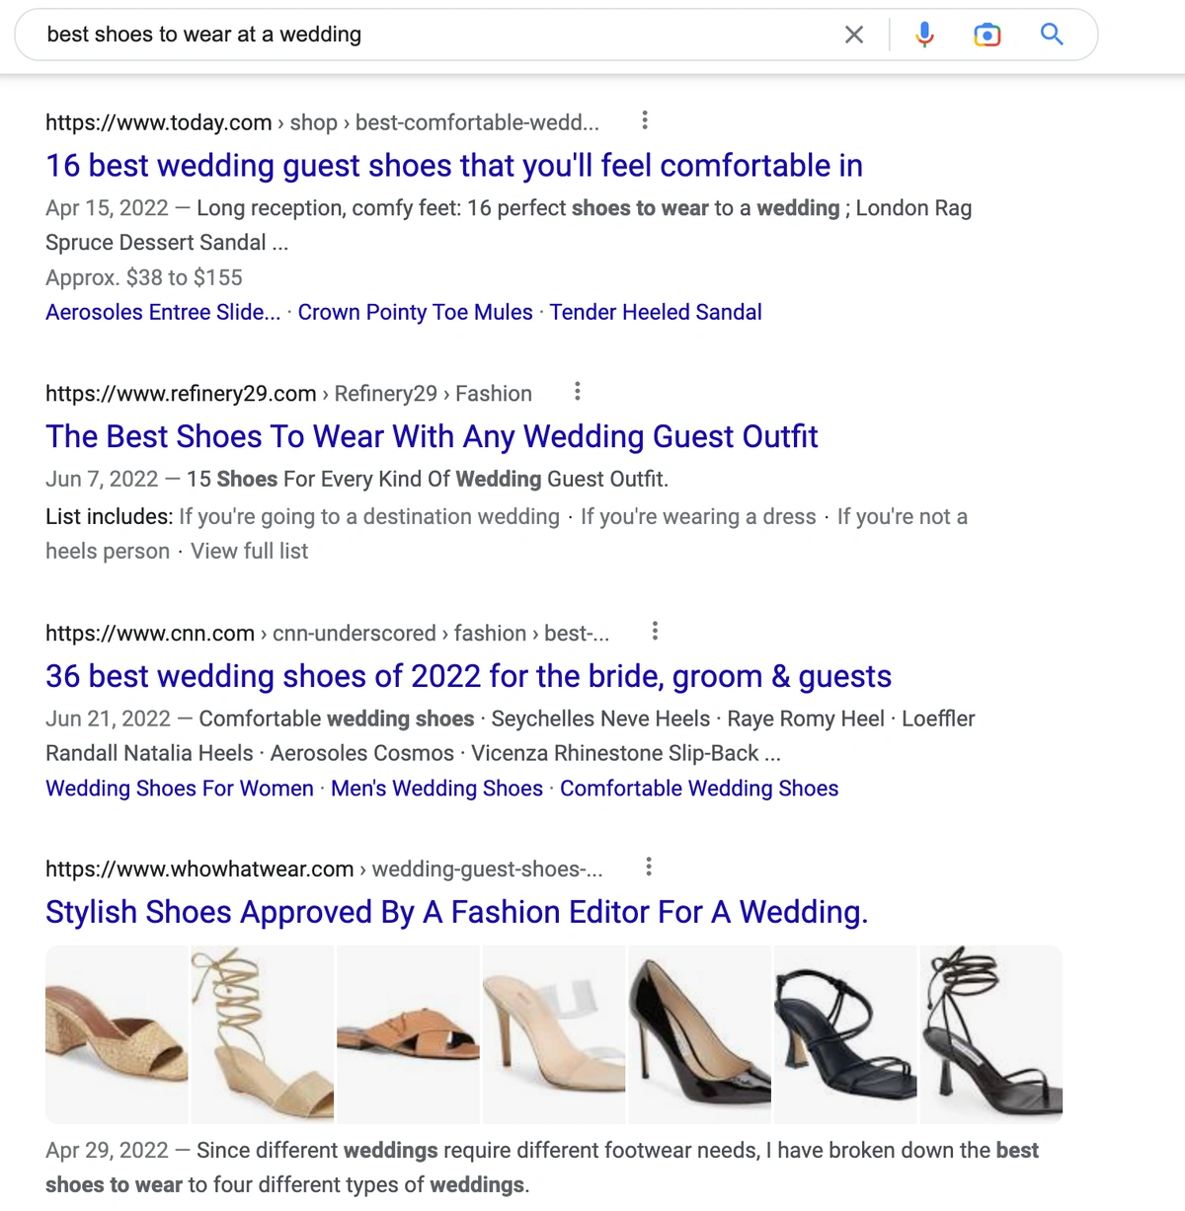1185x1211 pixels.
Task: Follow the 'Aerosoles Entree Slide...' sitelink
Action: 163,312
